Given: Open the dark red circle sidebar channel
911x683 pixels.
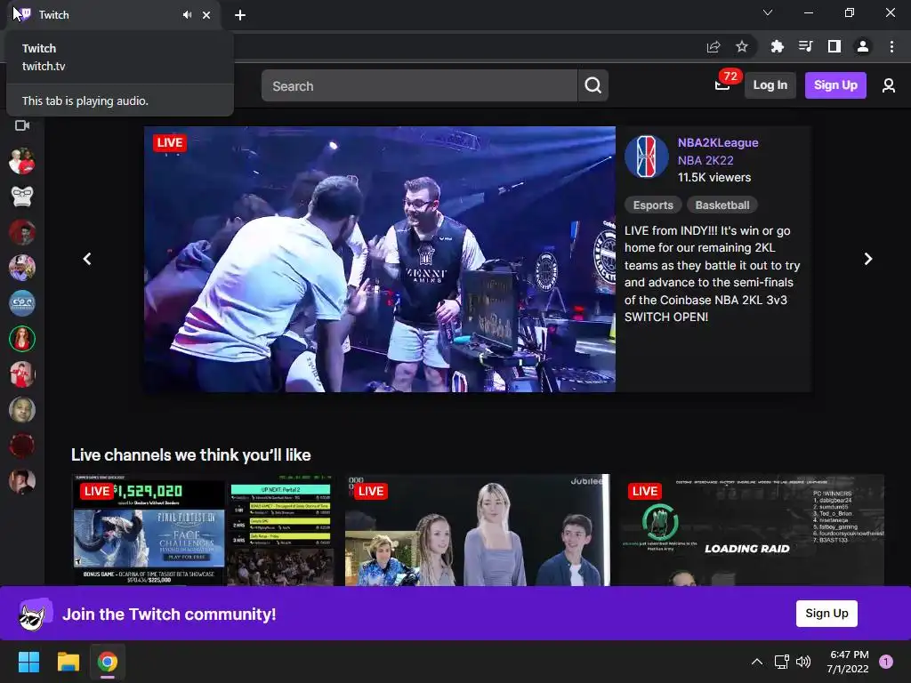Looking at the screenshot, I should click(22, 446).
